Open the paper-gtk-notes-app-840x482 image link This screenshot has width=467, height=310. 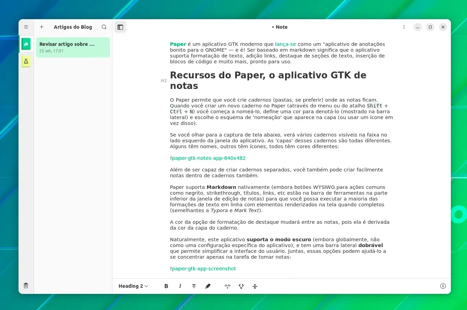[x=209, y=158]
